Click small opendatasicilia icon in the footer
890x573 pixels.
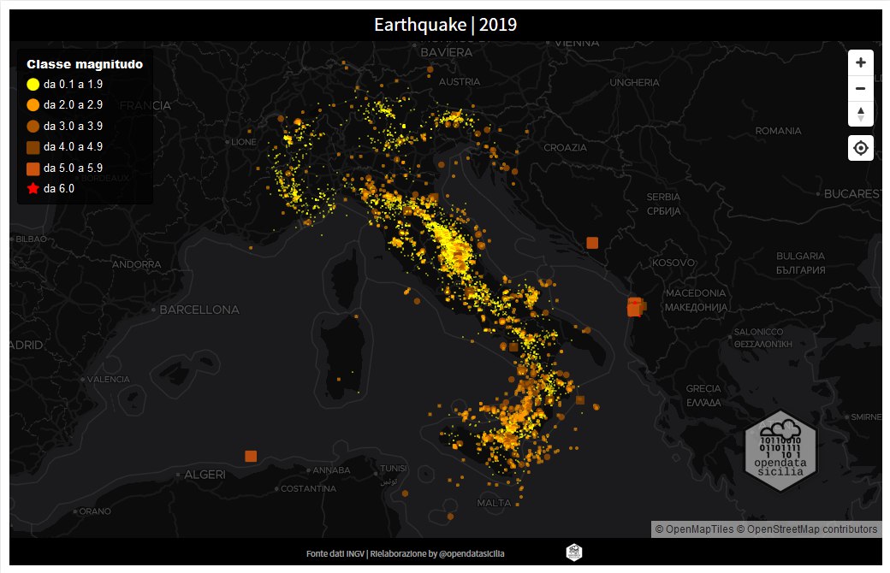click(574, 552)
